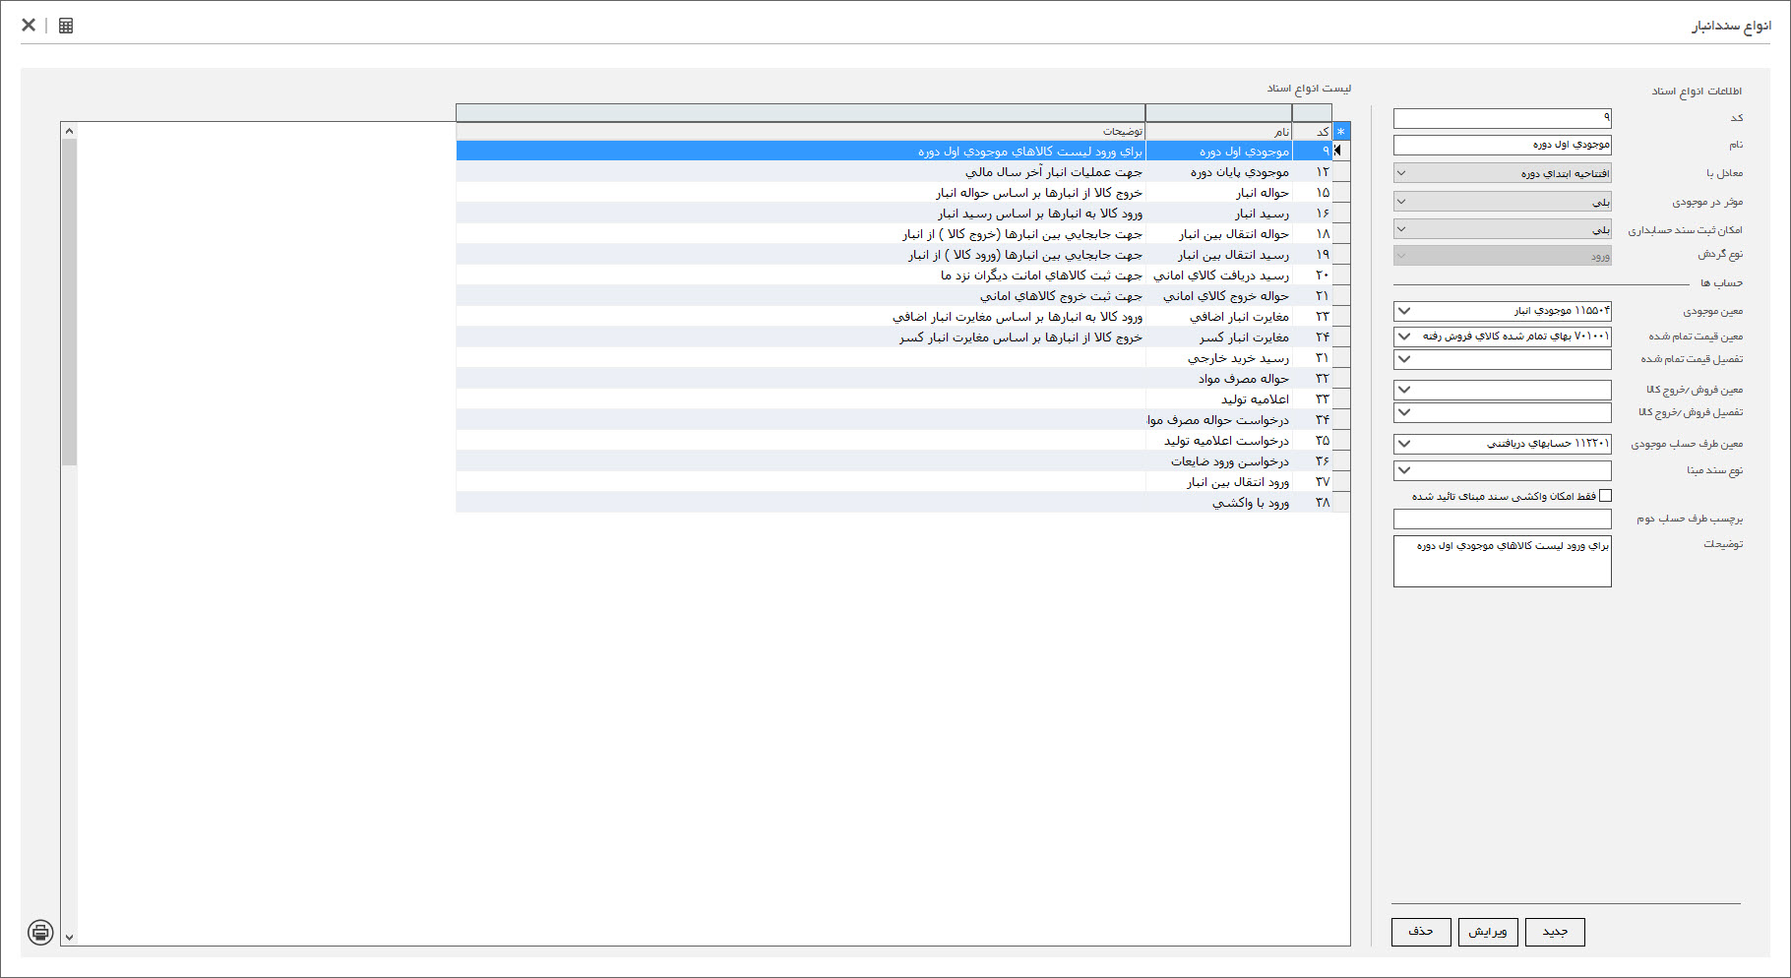Open the grid view icon beside close
The height and width of the screenshot is (978, 1791).
(x=66, y=26)
